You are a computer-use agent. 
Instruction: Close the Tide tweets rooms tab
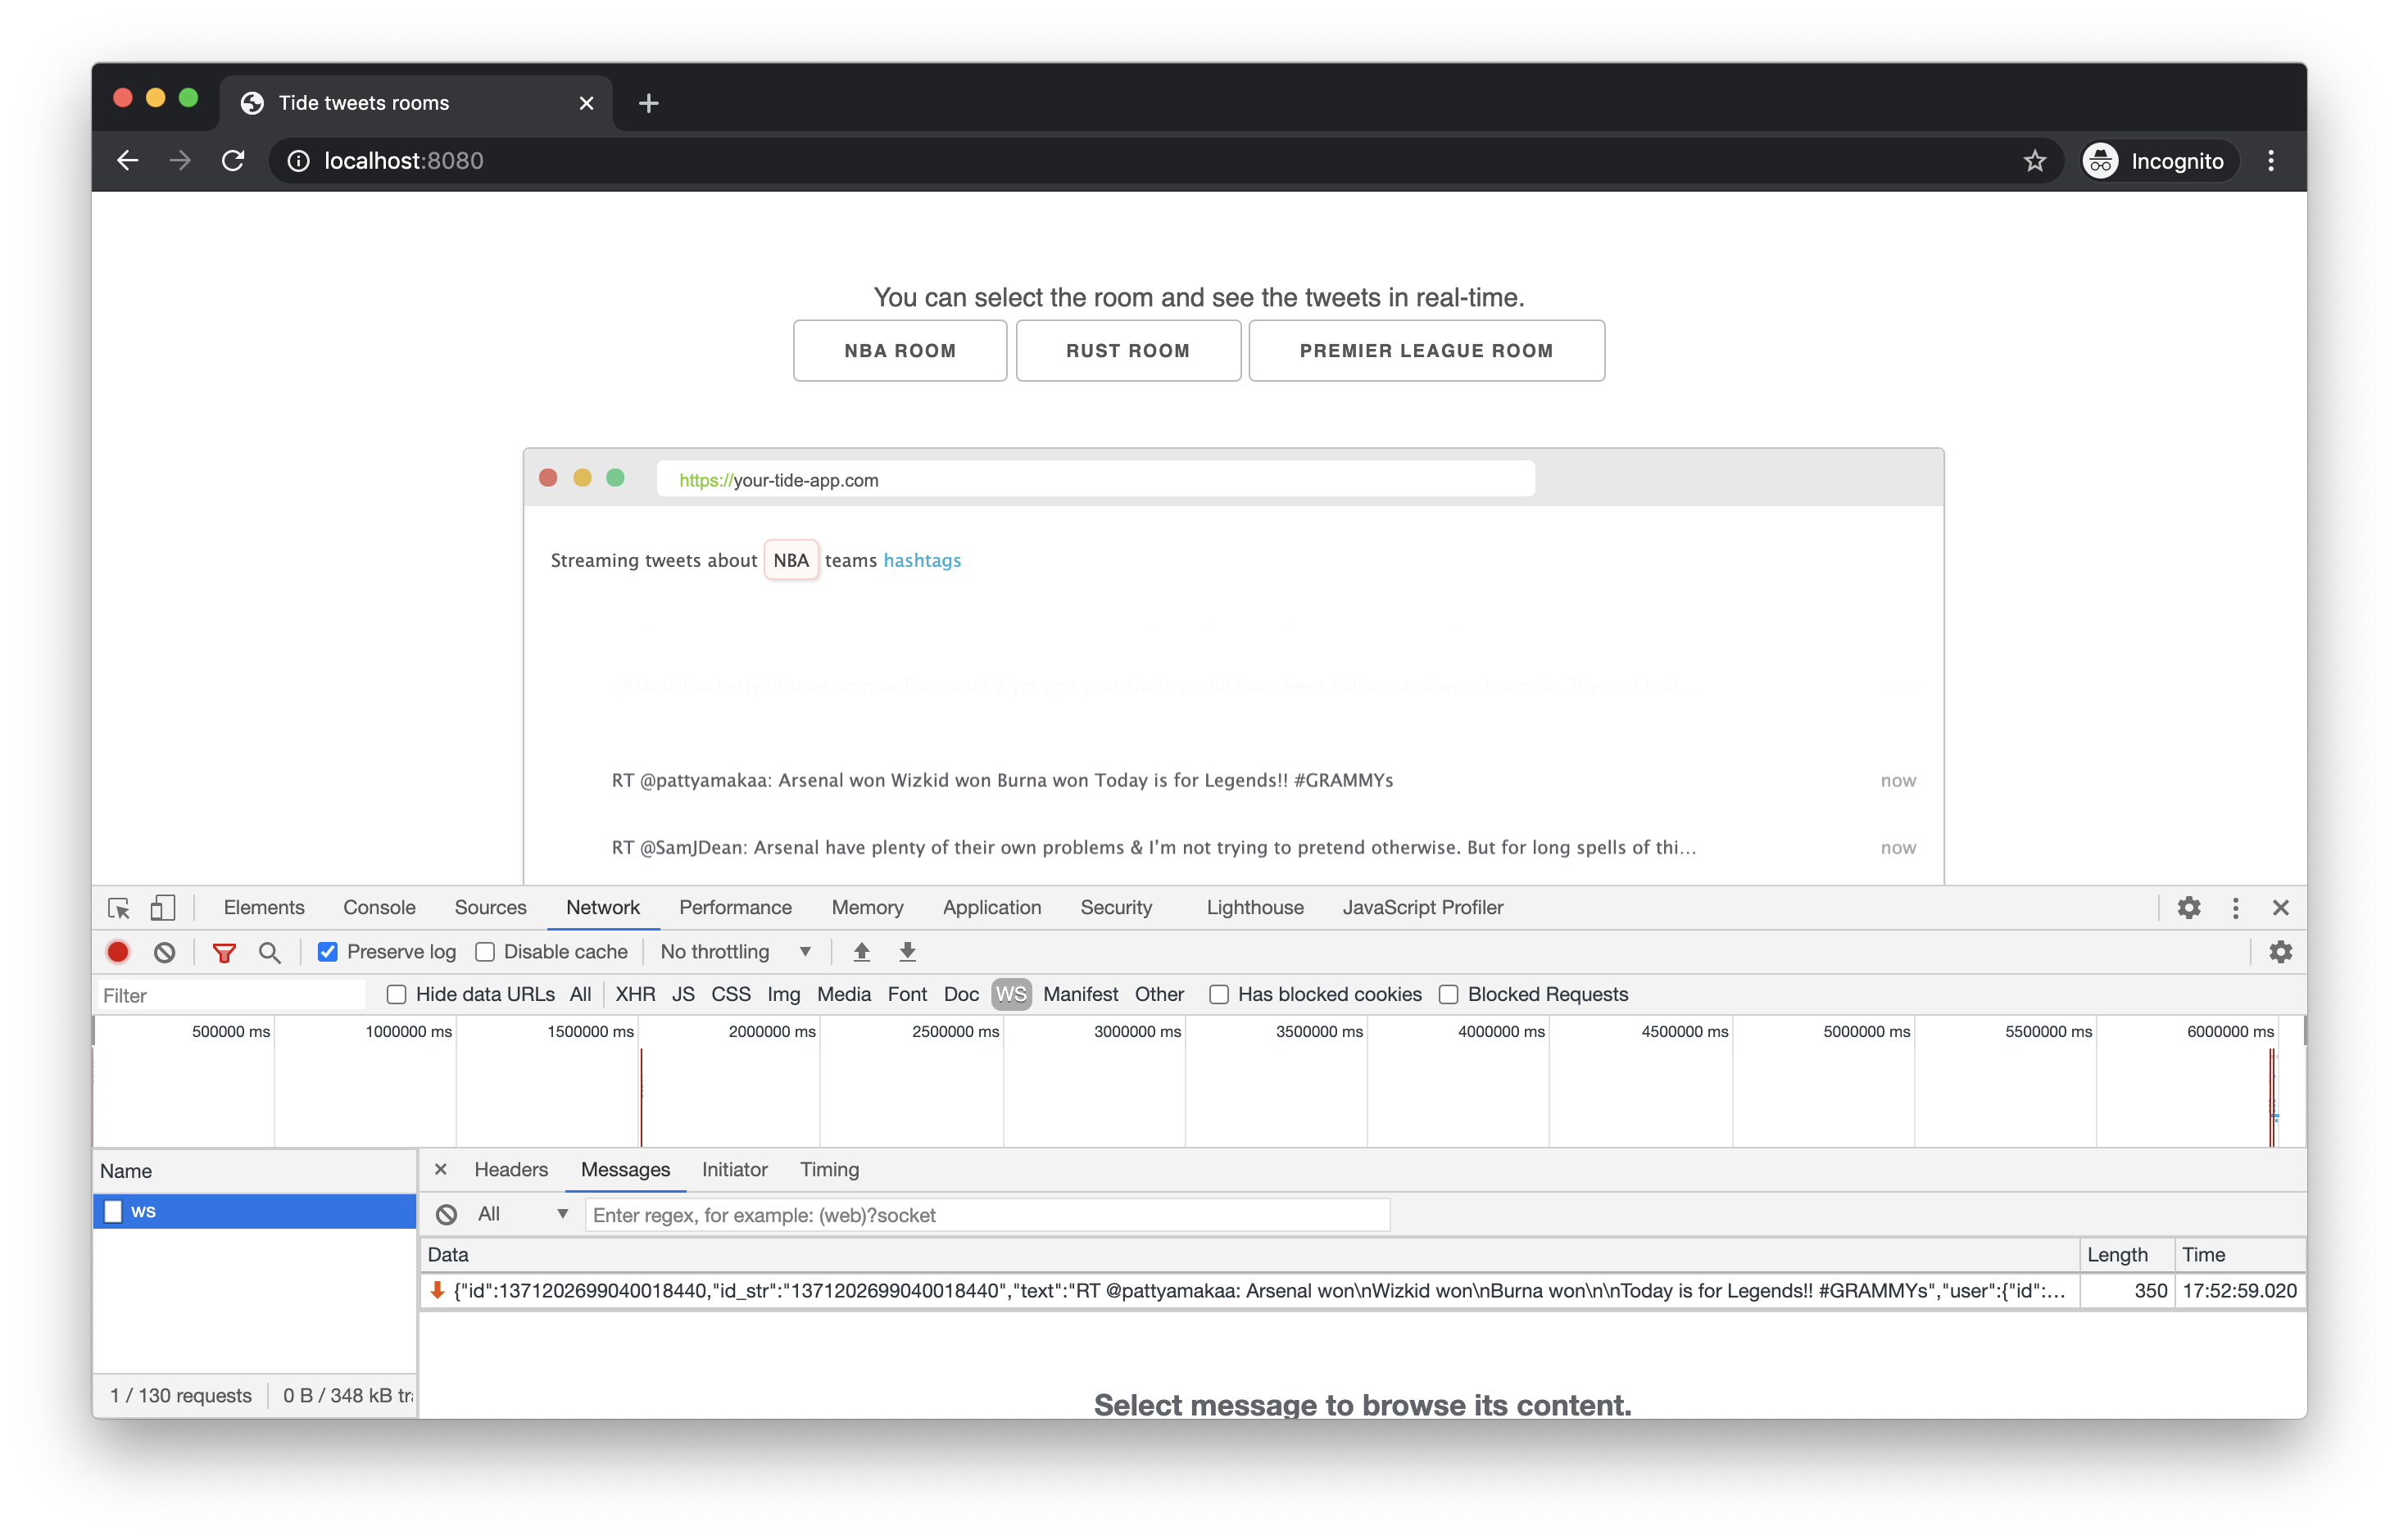586,103
